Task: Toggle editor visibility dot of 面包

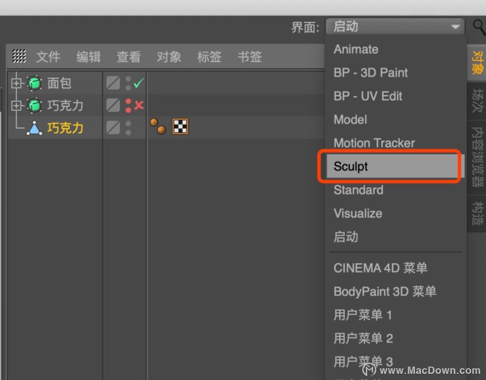Action: (128, 79)
